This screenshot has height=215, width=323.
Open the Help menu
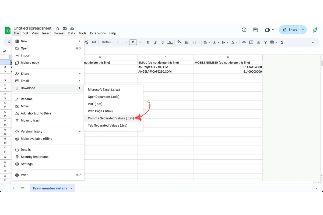tap(113, 33)
